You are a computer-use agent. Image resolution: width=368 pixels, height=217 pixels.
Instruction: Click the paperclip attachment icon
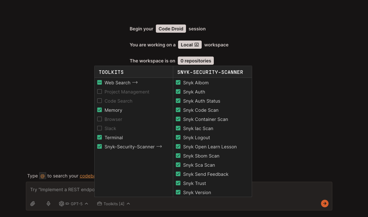[33, 204]
